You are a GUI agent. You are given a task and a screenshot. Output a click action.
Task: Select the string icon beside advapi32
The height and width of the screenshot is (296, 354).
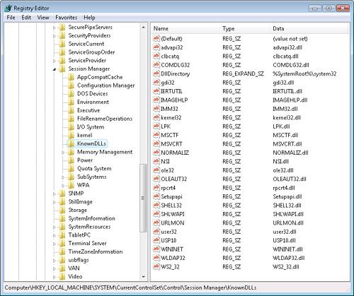[x=156, y=47]
